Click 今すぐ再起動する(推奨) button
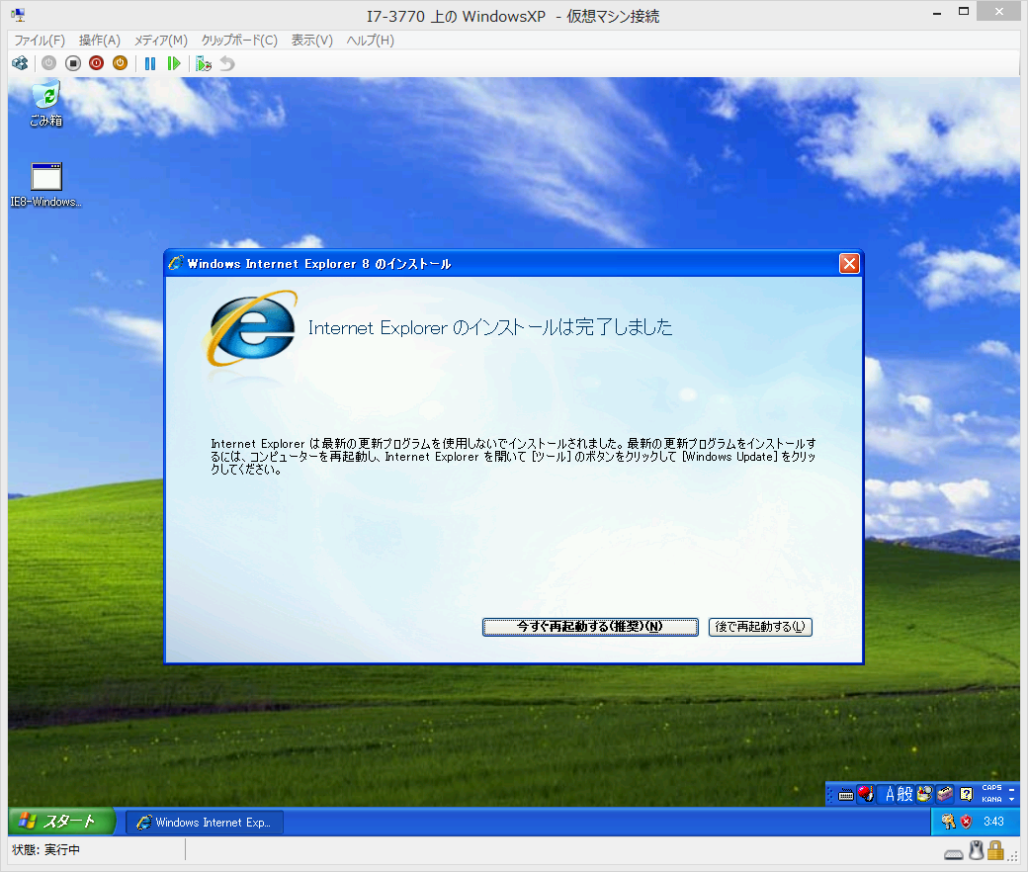Screen dimensions: 1028x872 pyautogui.click(x=590, y=627)
